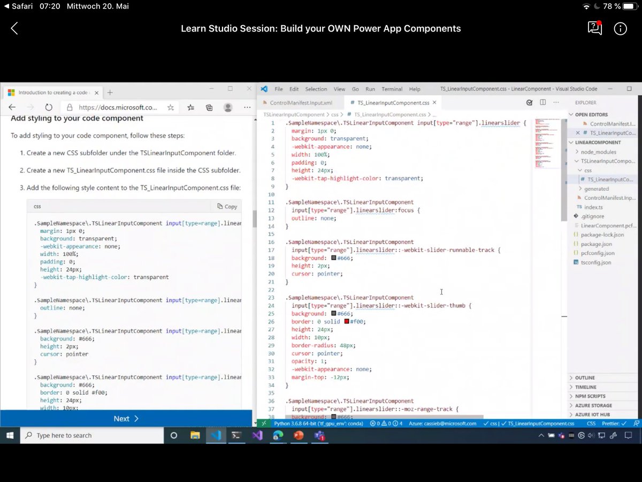Viewport: 642px width, 482px height.
Task: Click the #666 color swatch on line 18
Action: (334, 258)
